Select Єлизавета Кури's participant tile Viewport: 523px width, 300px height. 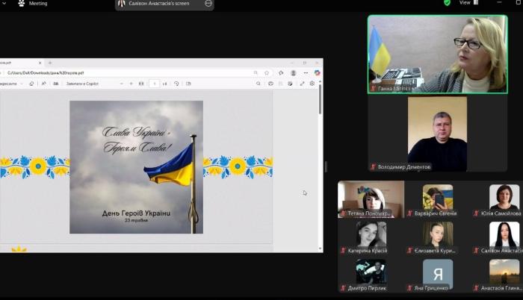(438, 237)
